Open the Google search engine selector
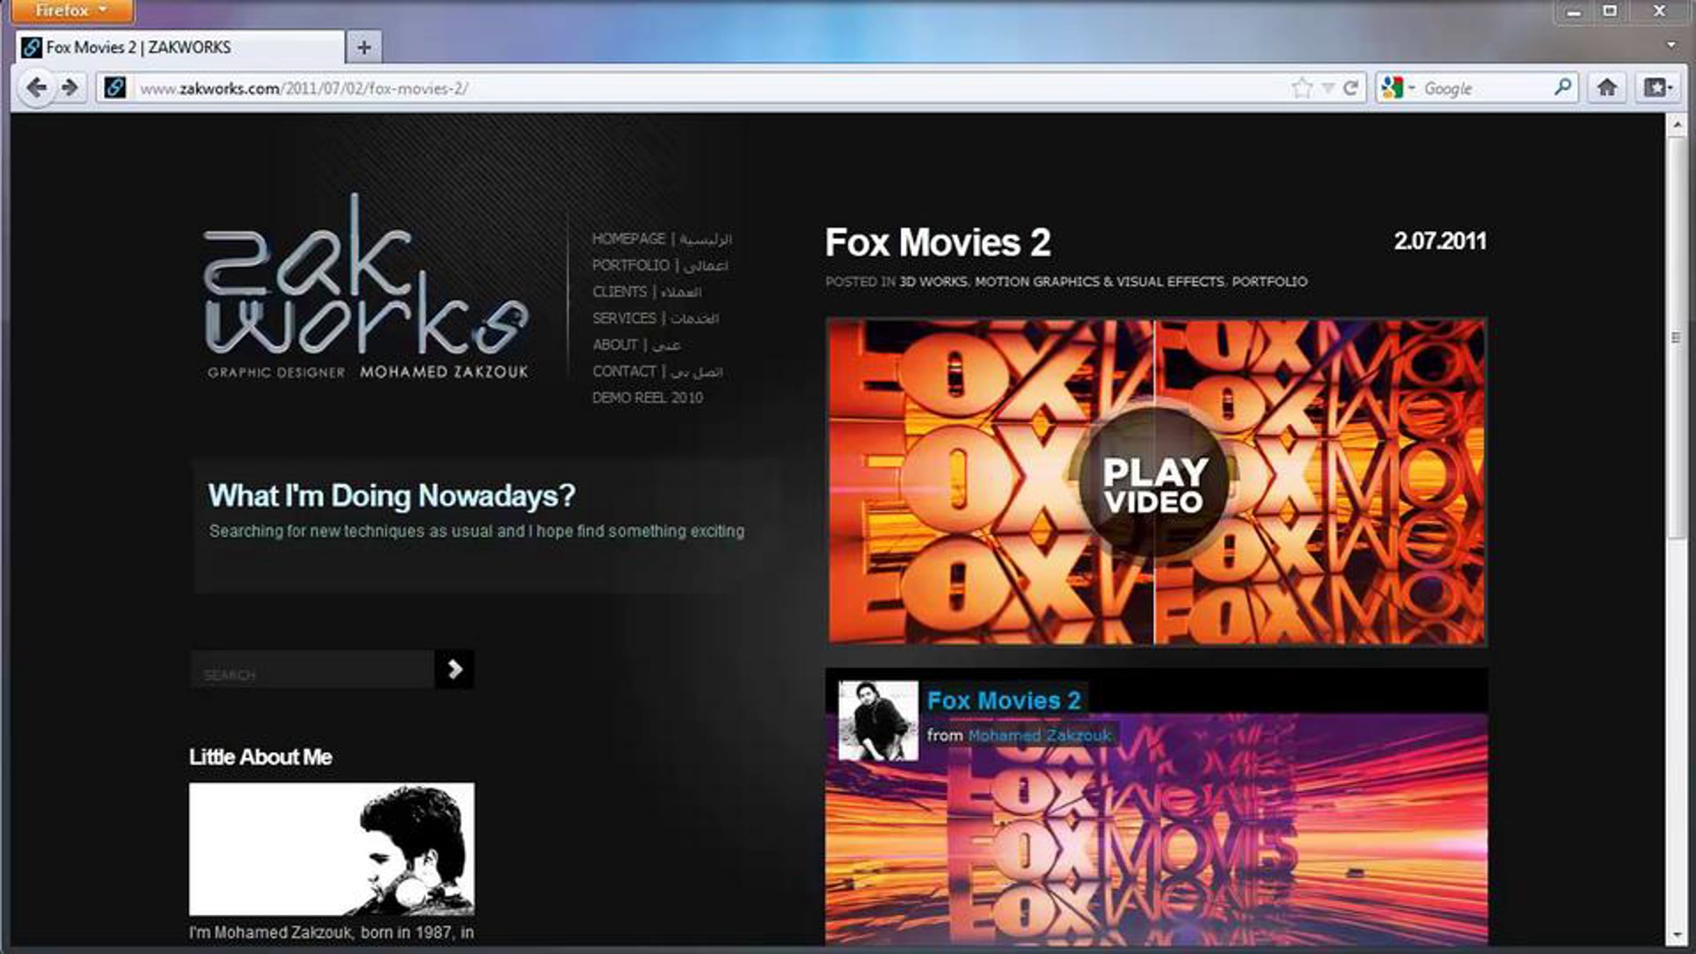1696x954 pixels. (x=1396, y=88)
